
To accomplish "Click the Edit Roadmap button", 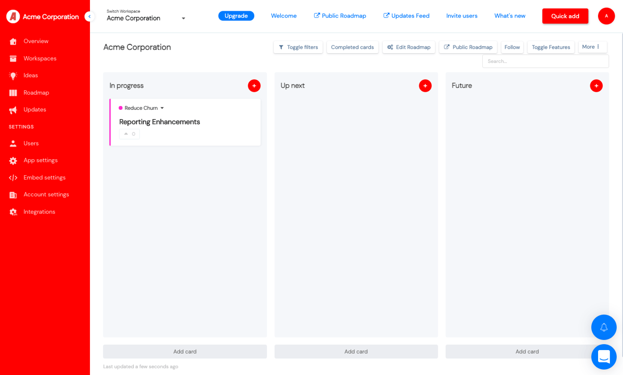I will [x=409, y=47].
